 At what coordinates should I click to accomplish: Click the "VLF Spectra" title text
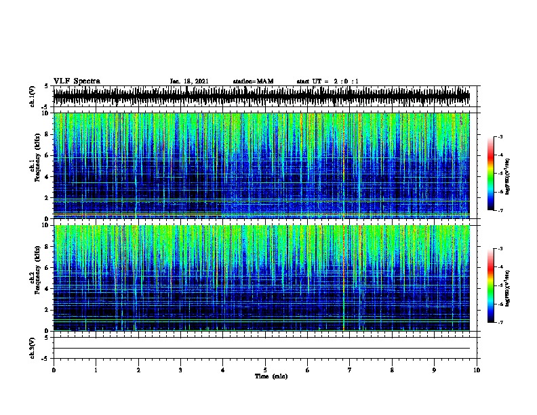click(x=77, y=81)
